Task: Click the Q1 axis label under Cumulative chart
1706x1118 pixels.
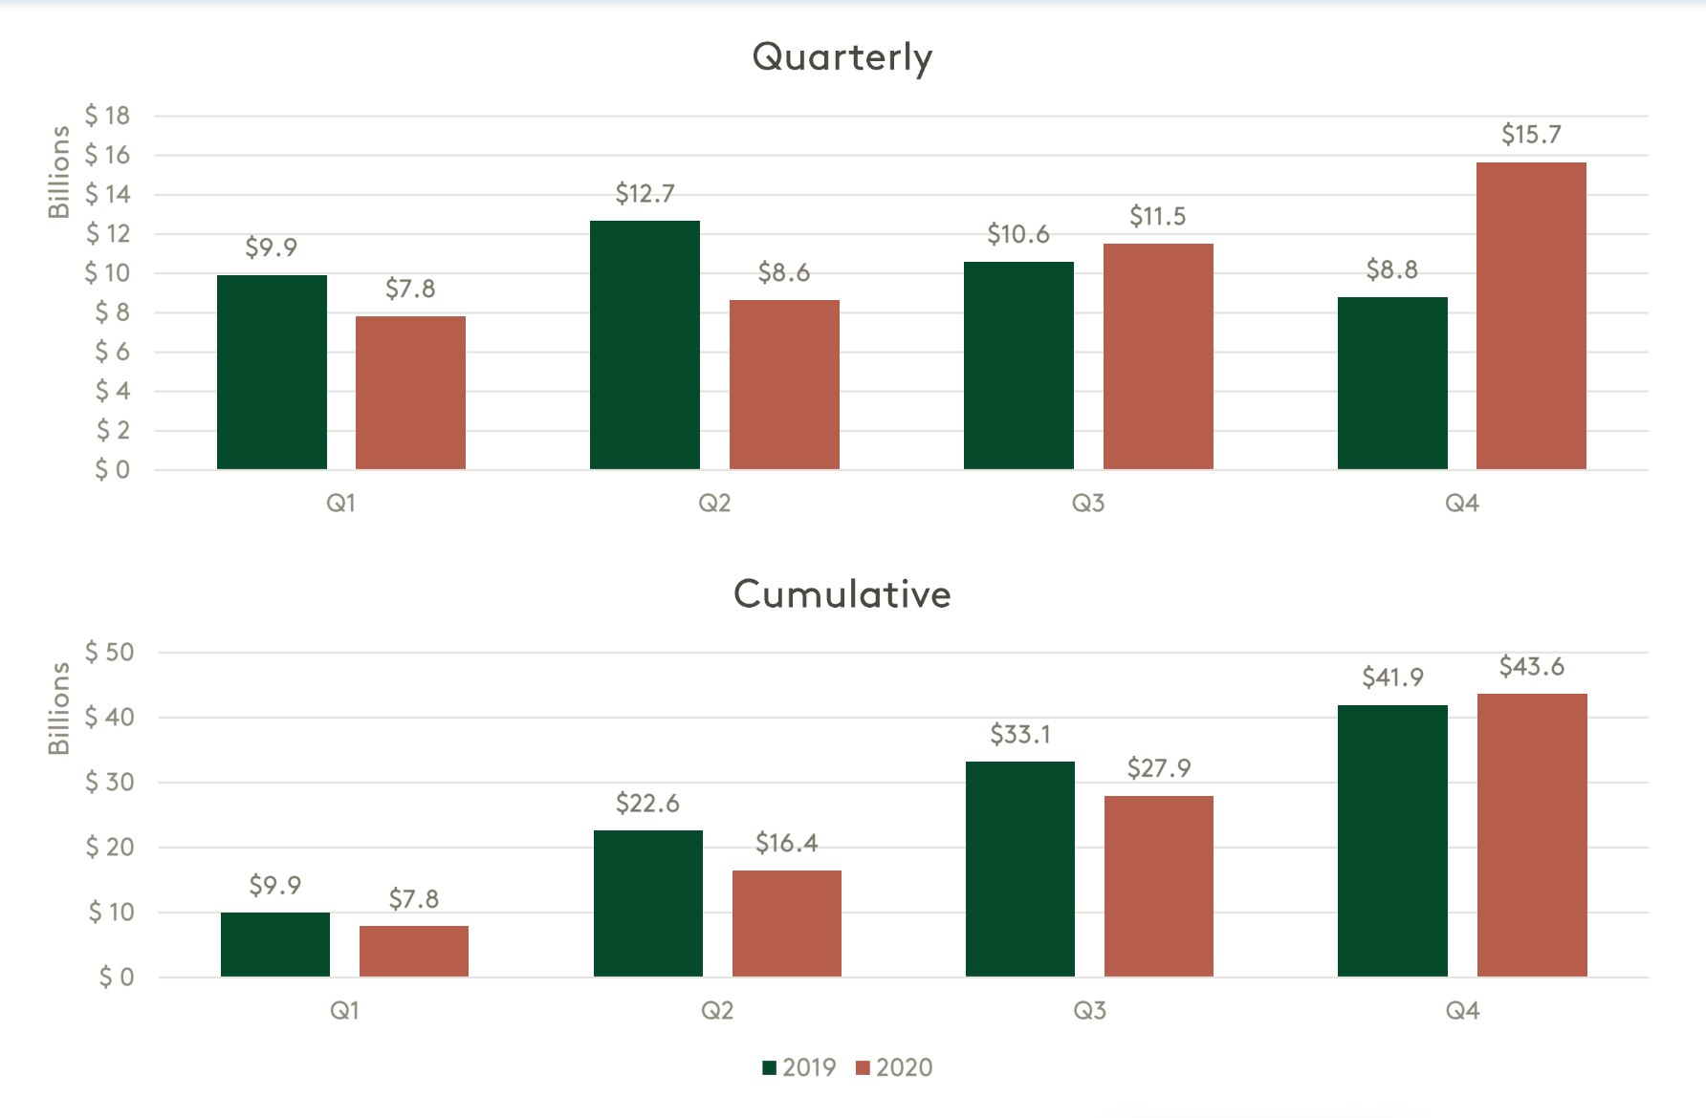Action: [344, 1010]
